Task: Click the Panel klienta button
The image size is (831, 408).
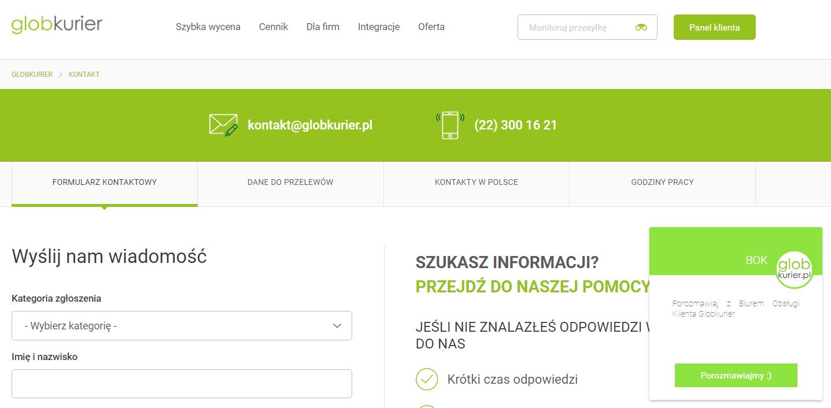Action: tap(714, 27)
